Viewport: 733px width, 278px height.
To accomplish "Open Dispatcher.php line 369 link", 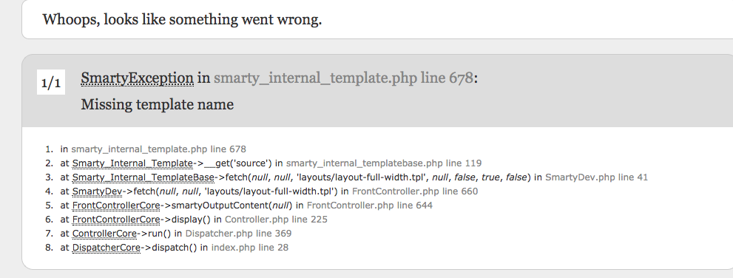I will (x=238, y=233).
